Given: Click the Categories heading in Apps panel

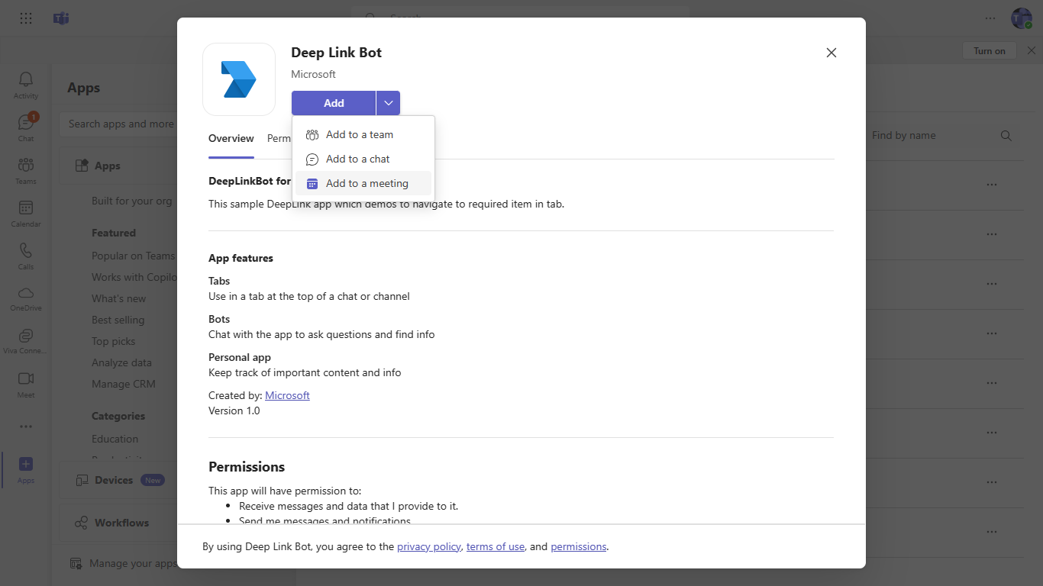Looking at the screenshot, I should pos(118,417).
